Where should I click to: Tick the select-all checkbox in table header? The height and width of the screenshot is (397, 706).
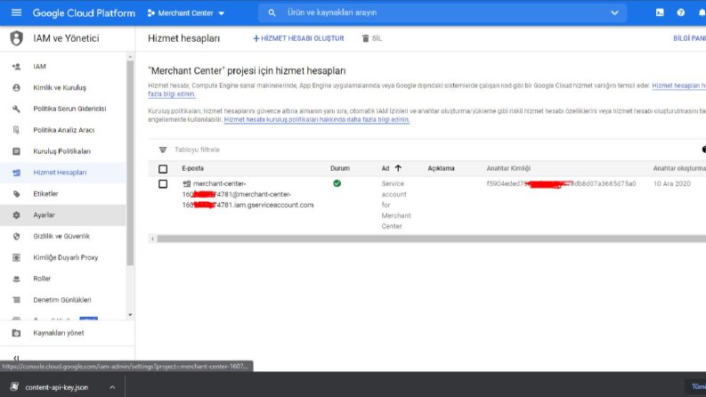pos(163,169)
